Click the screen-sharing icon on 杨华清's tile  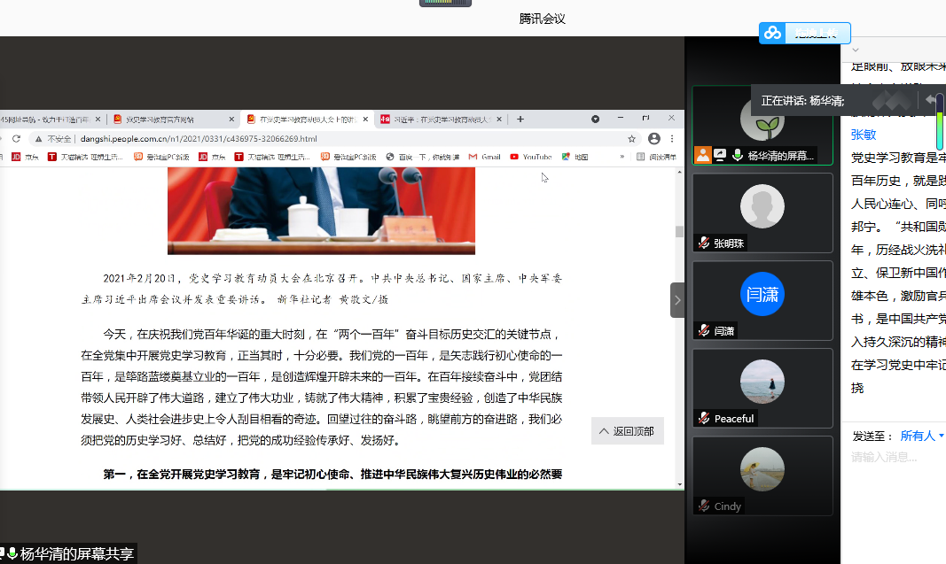pos(720,155)
